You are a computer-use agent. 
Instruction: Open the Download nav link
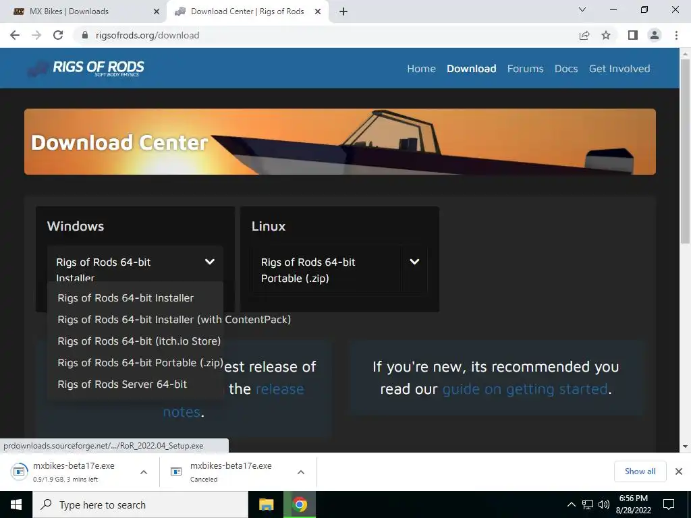472,69
